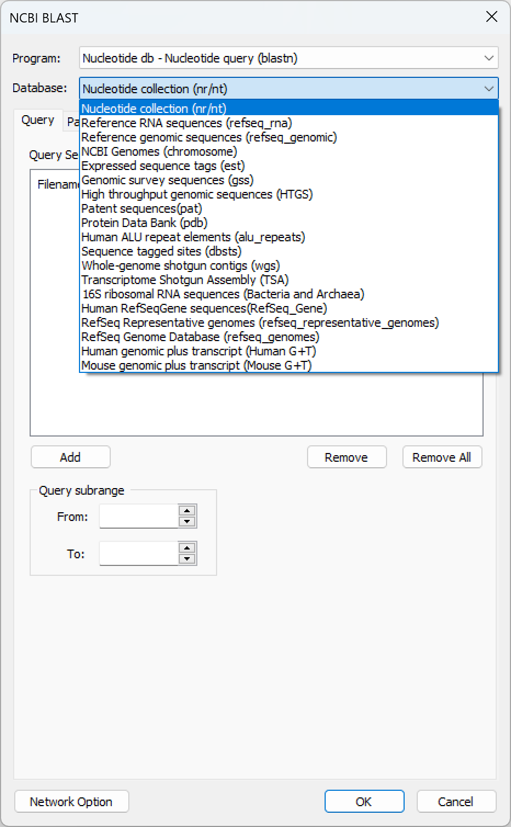This screenshot has width=511, height=827.
Task: Confirm the BLAST dialog with OK
Action: point(364,802)
